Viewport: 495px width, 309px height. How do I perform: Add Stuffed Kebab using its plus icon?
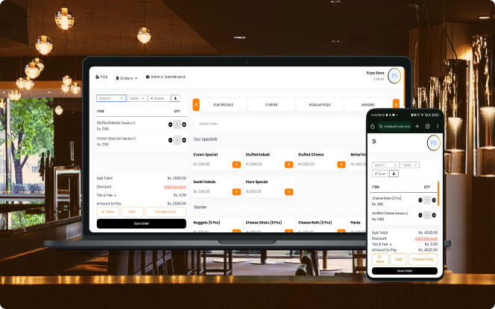289,164
